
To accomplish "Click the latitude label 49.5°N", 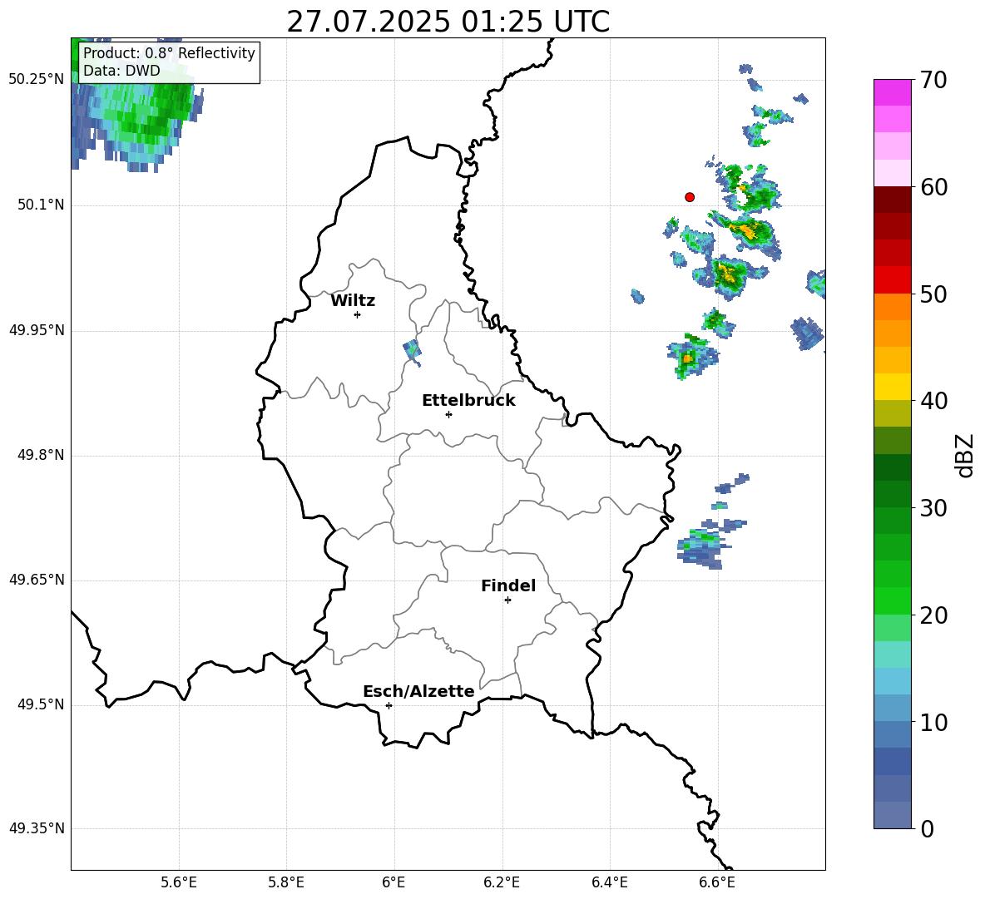I will tap(41, 704).
